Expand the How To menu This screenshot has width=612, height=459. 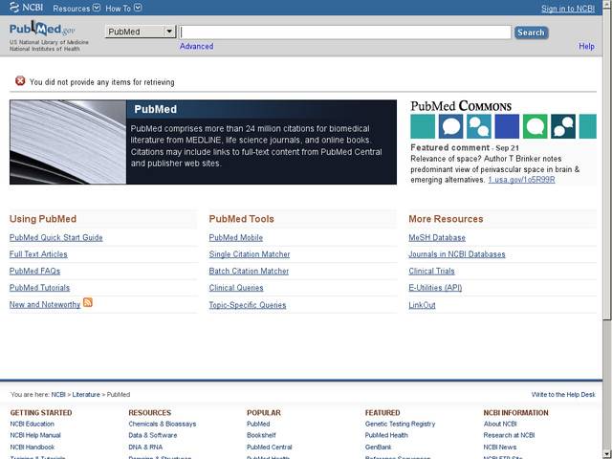click(x=123, y=8)
